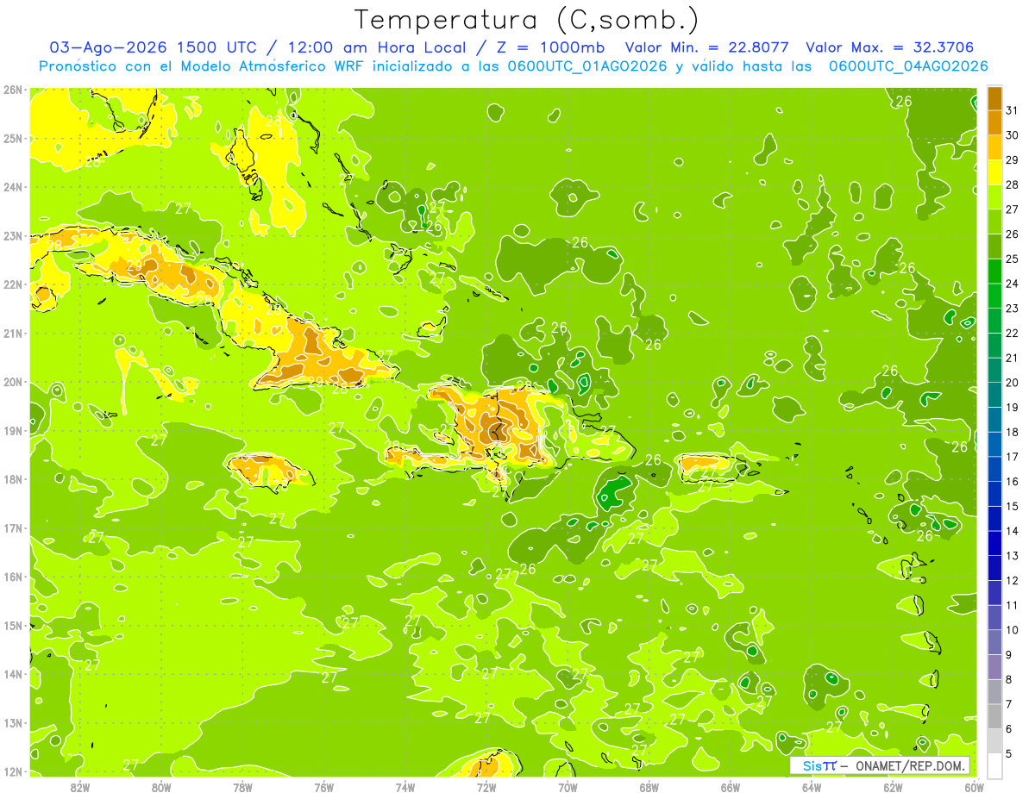Click the 66W longitude axis label
The height and width of the screenshot is (799, 1035).
731,786
